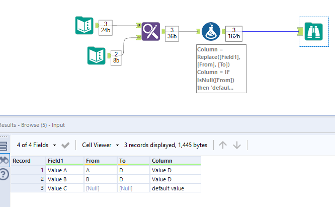Image resolution: width=335 pixels, height=207 pixels.
Task: Click the R input anchor of Find Replace
Action: click(x=139, y=37)
